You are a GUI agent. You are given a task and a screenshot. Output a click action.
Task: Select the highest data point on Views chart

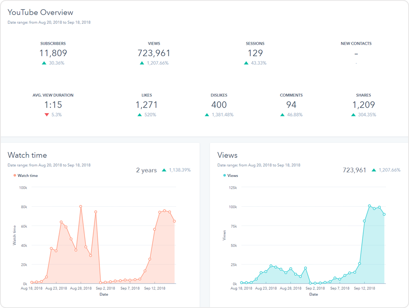pyautogui.click(x=369, y=206)
